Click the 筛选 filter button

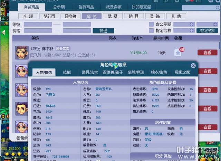coord(104,31)
